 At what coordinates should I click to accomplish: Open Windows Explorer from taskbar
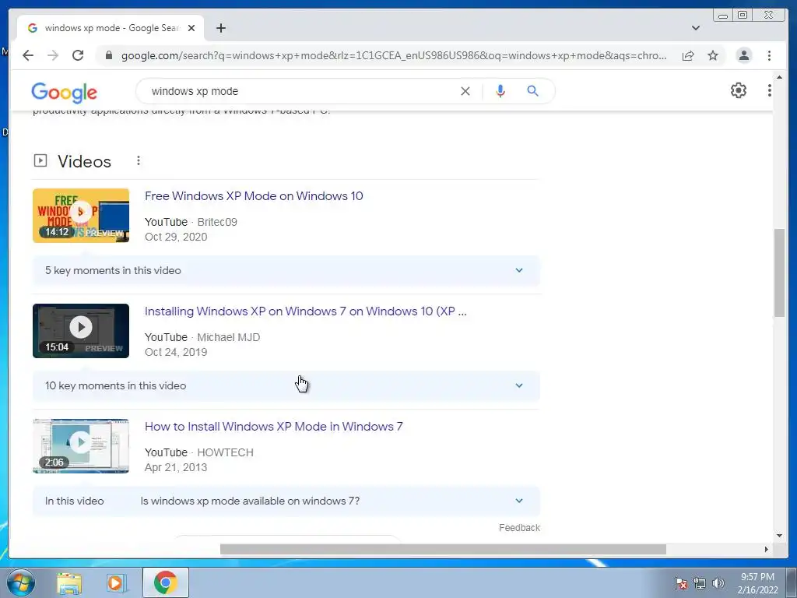coord(69,583)
